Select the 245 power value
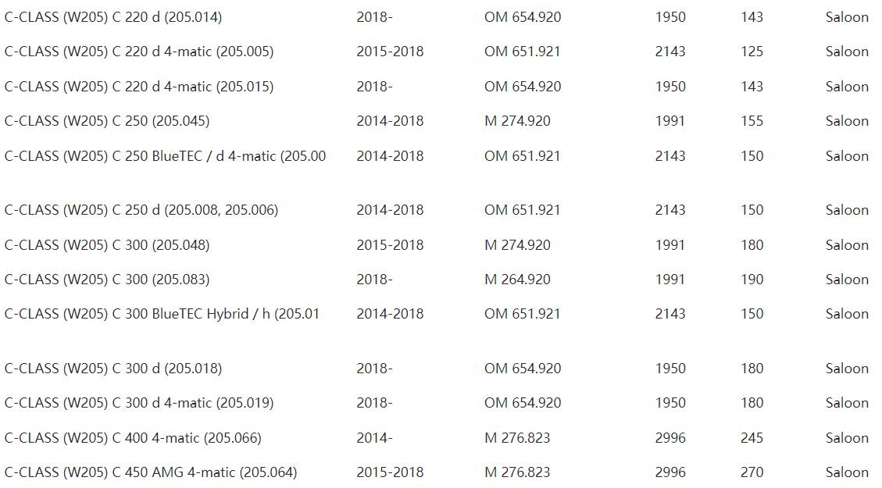The height and width of the screenshot is (488, 882). coord(752,438)
